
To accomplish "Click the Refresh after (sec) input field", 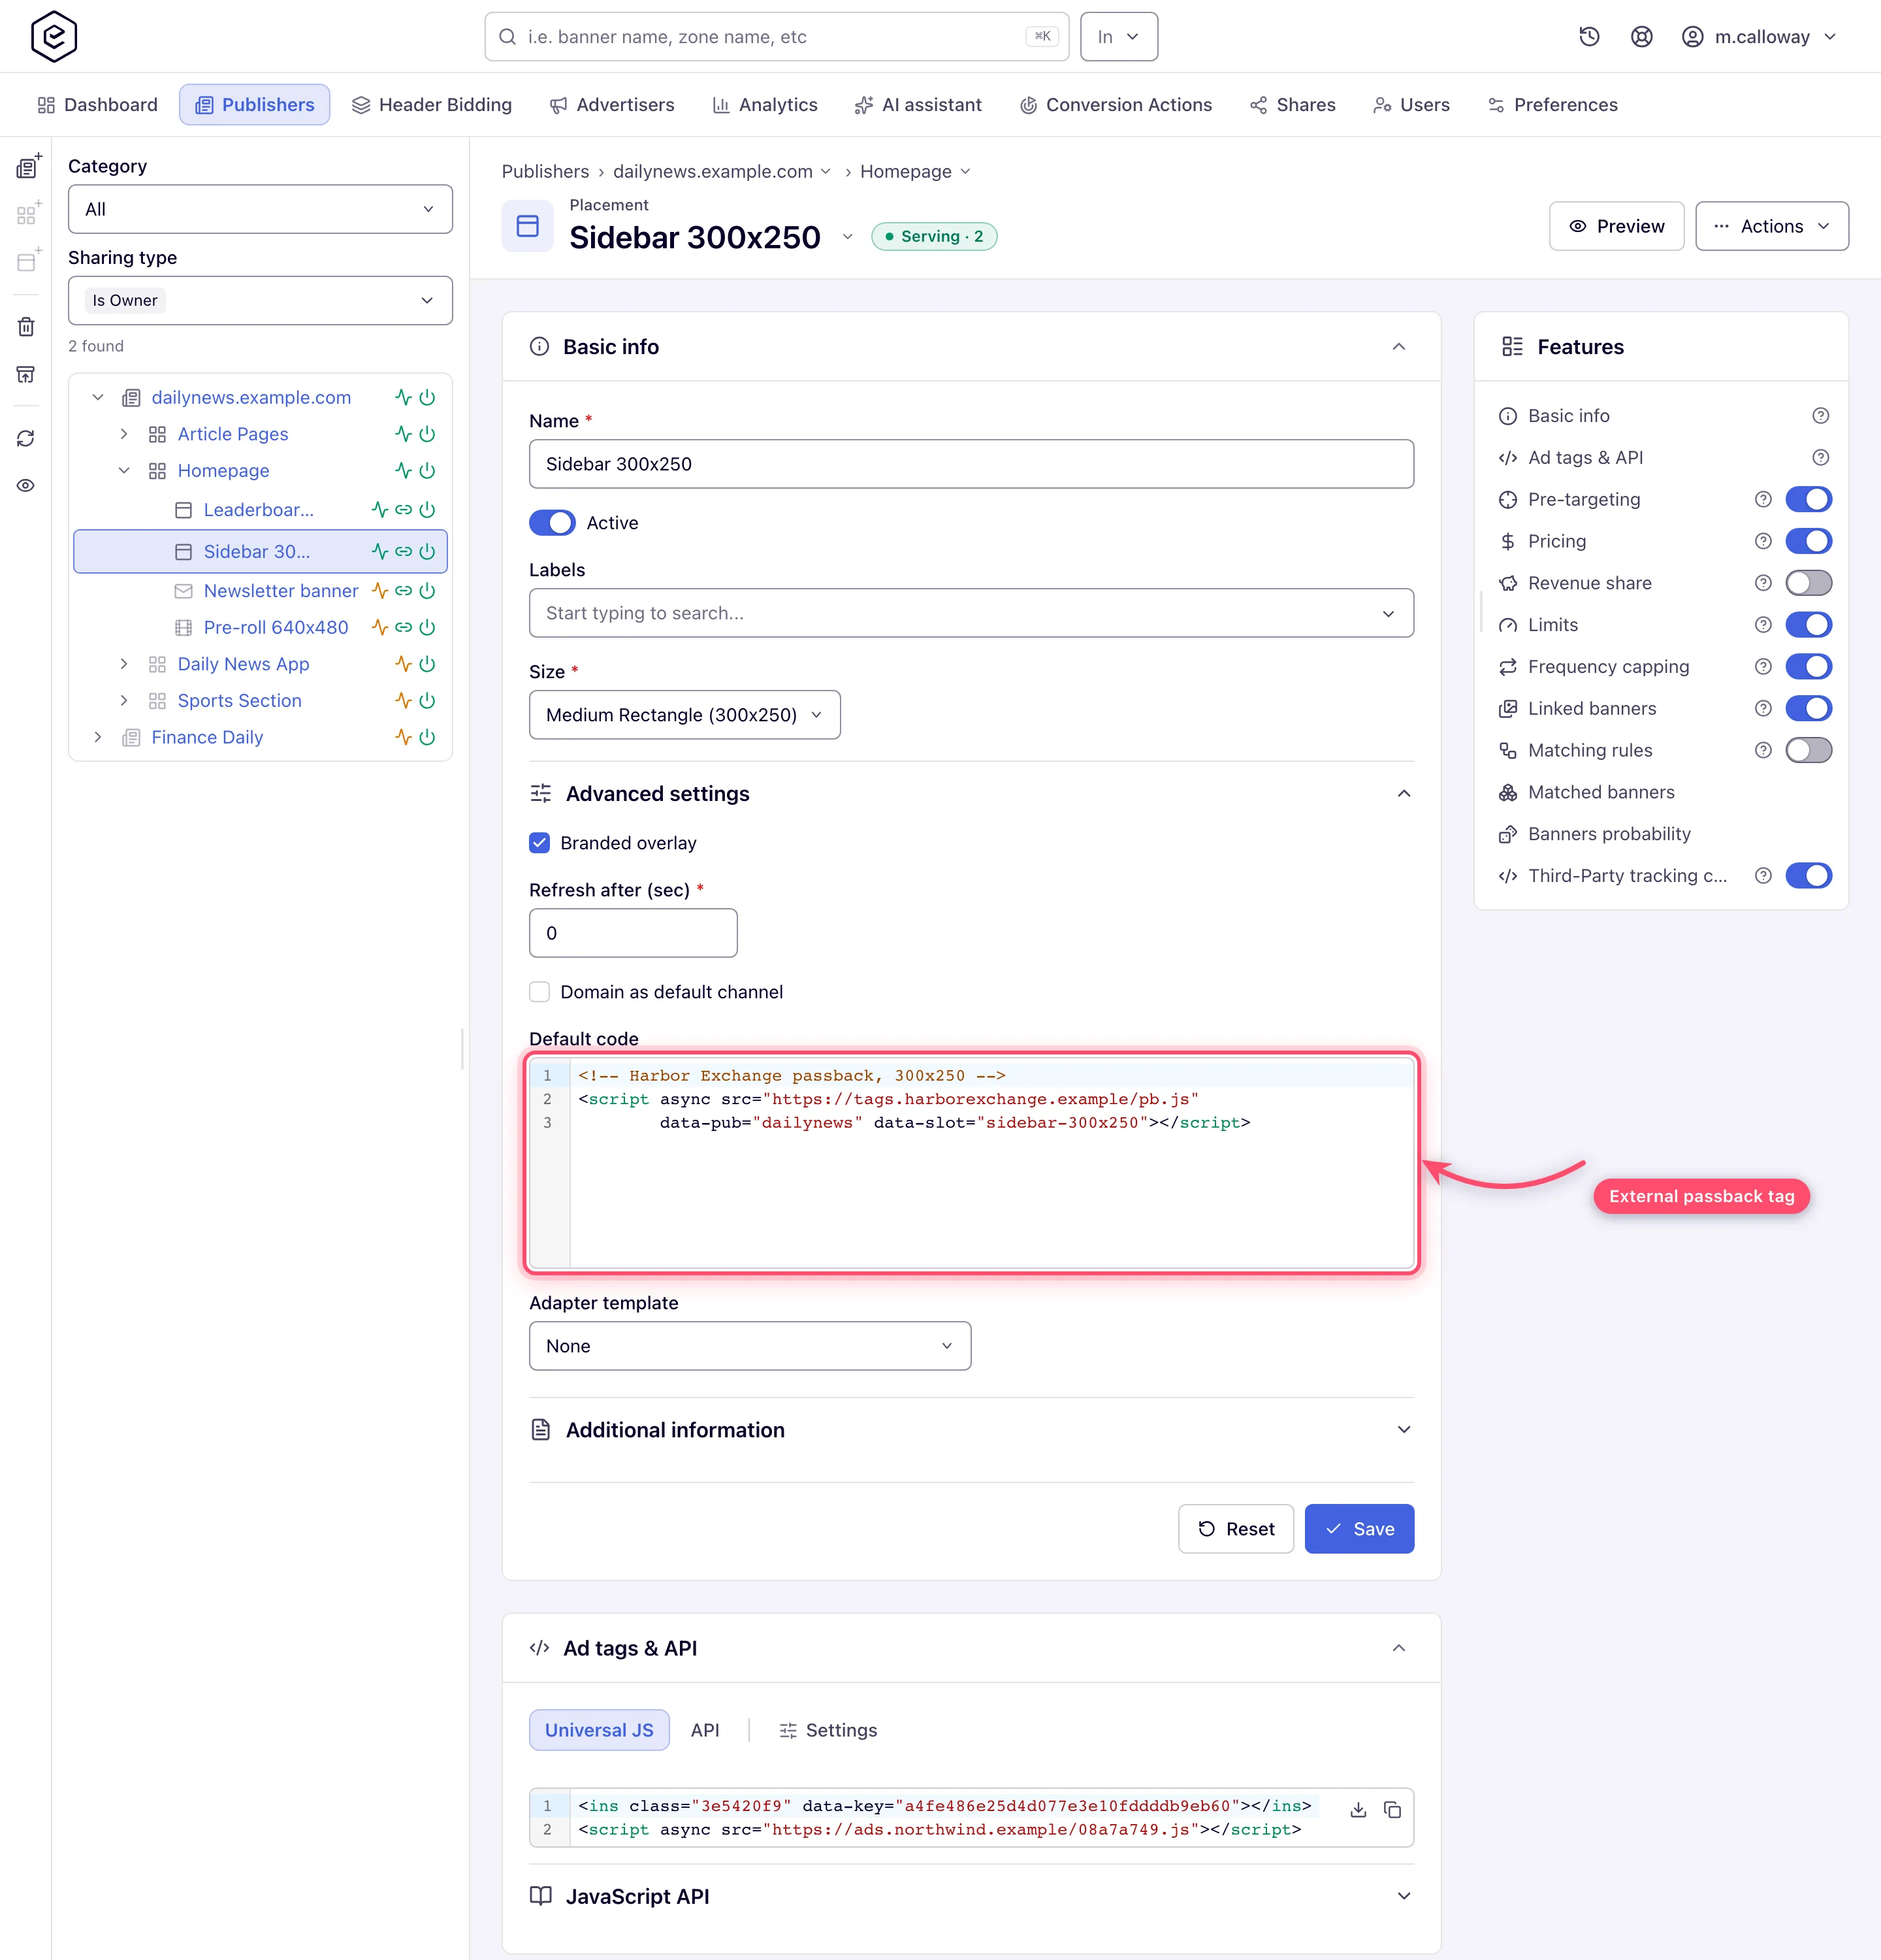I will click(634, 933).
